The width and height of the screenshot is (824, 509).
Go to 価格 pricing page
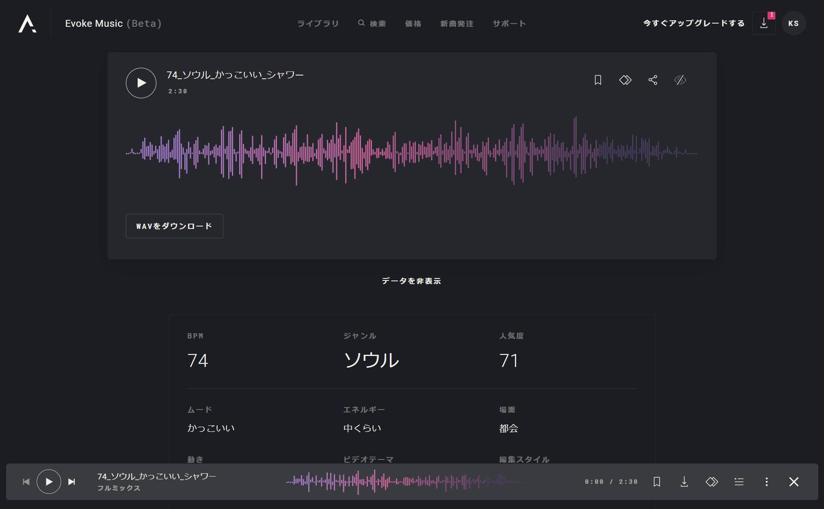(x=413, y=24)
